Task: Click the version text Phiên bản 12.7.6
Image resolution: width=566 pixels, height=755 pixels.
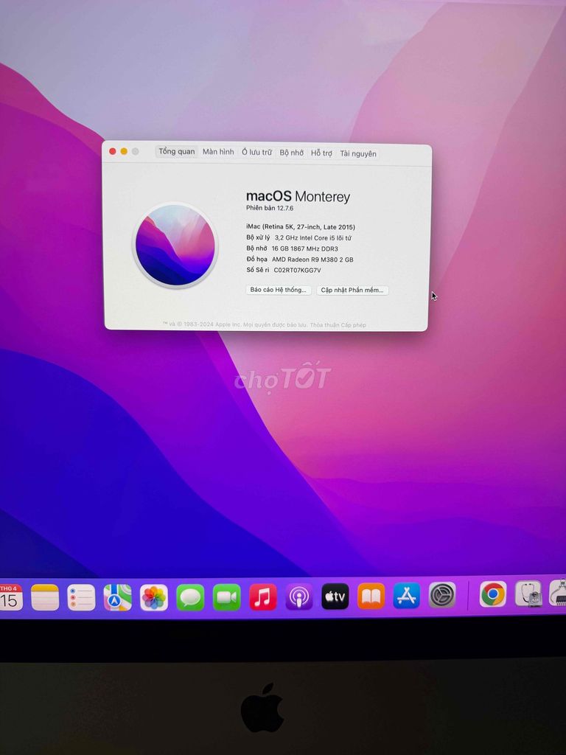Action: point(270,208)
